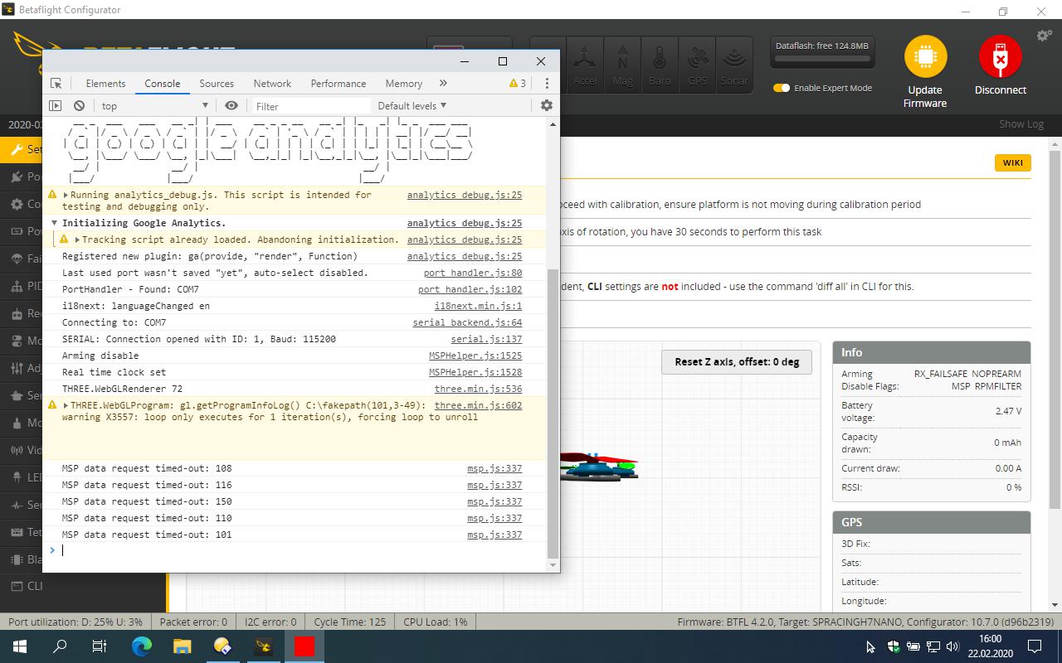Open the Configuration tab gear icon

coord(16,204)
